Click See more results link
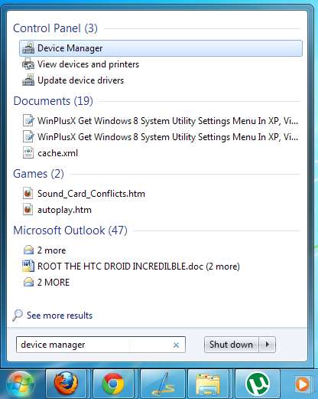This screenshot has height=399, width=318. pos(60,316)
